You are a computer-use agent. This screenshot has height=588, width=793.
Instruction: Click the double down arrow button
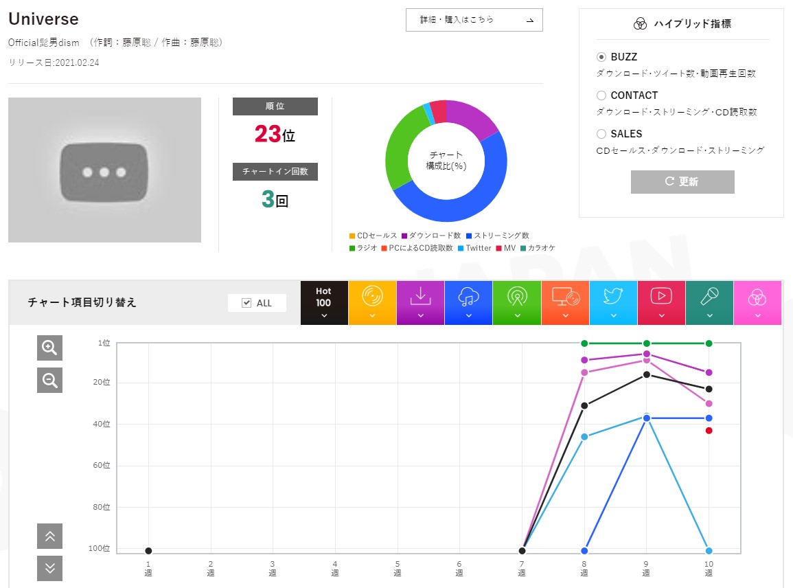tap(49, 568)
